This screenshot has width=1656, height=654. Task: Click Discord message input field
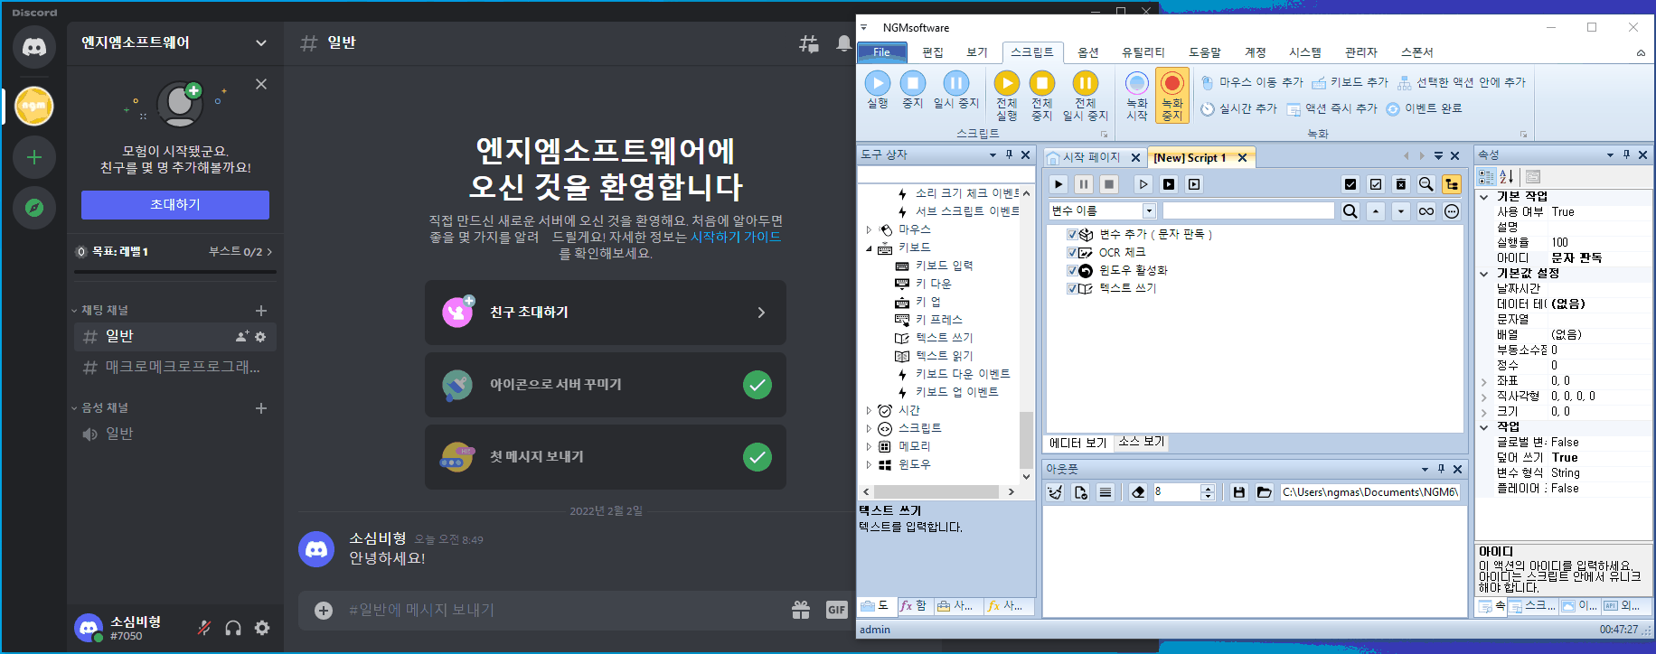(x=565, y=610)
